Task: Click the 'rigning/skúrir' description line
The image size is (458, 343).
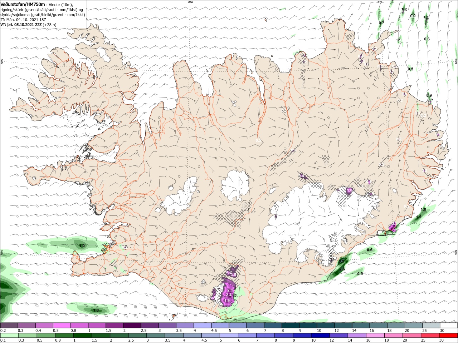Action: [x=42, y=10]
